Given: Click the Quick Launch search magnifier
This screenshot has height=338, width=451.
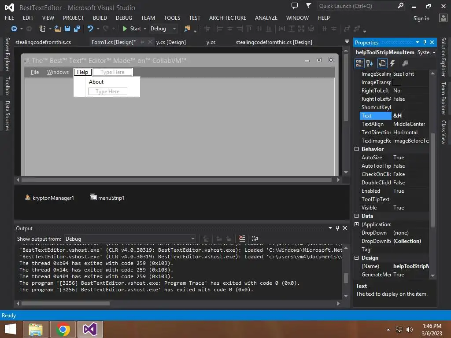Looking at the screenshot, I should [400, 5].
